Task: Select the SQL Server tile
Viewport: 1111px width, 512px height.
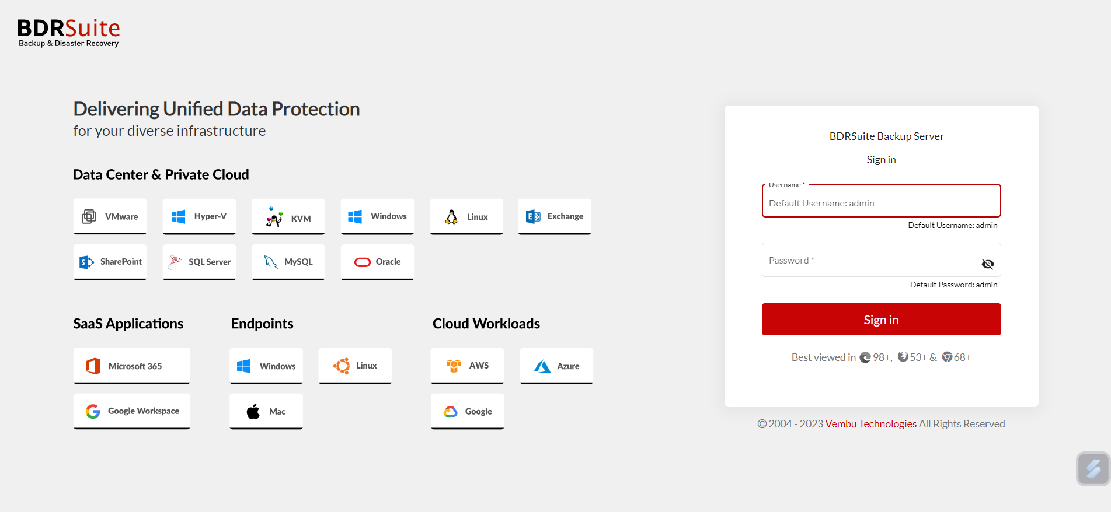Action: click(199, 262)
